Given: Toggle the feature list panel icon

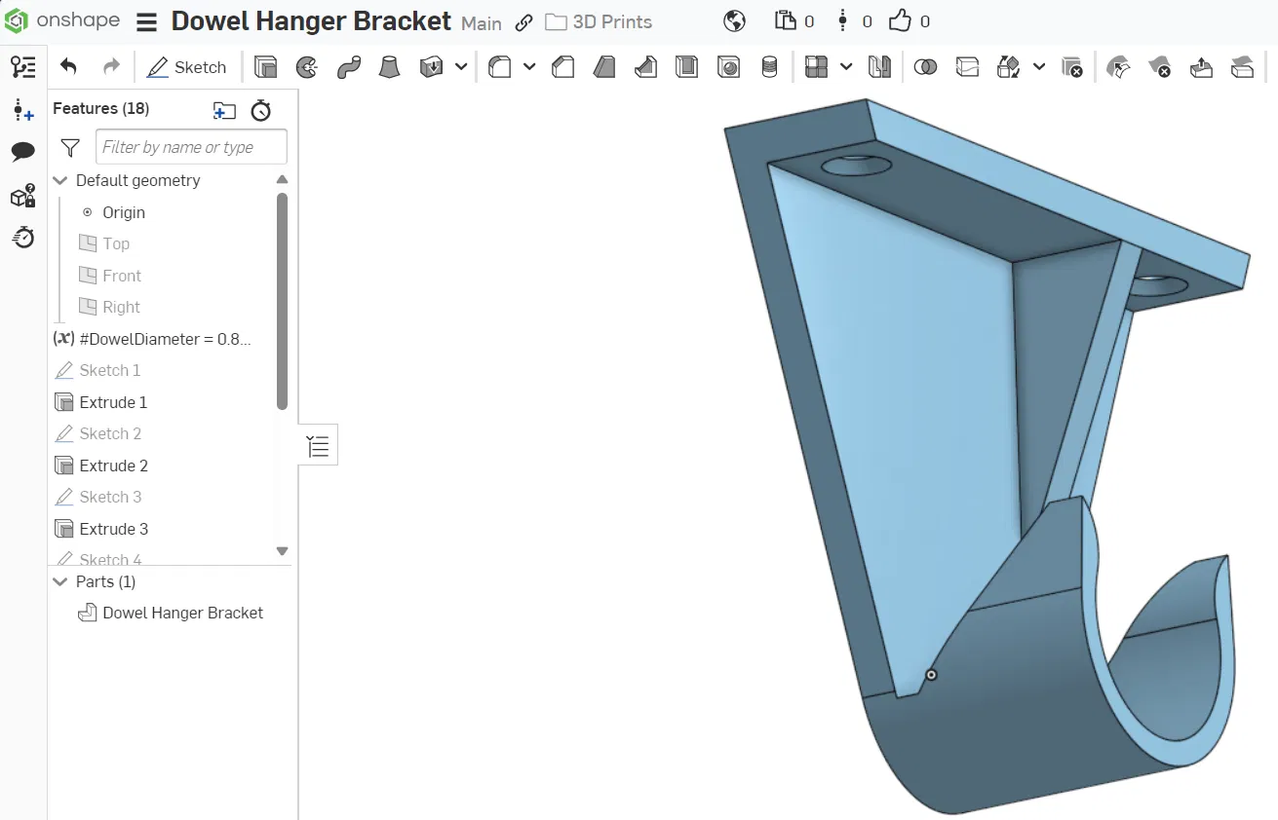Looking at the screenshot, I should coord(23,67).
